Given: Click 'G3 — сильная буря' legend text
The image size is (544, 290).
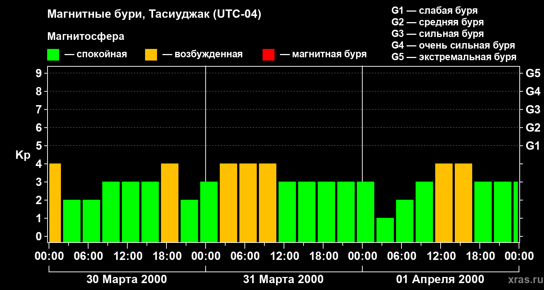Looking at the screenshot, I should pos(437,34).
